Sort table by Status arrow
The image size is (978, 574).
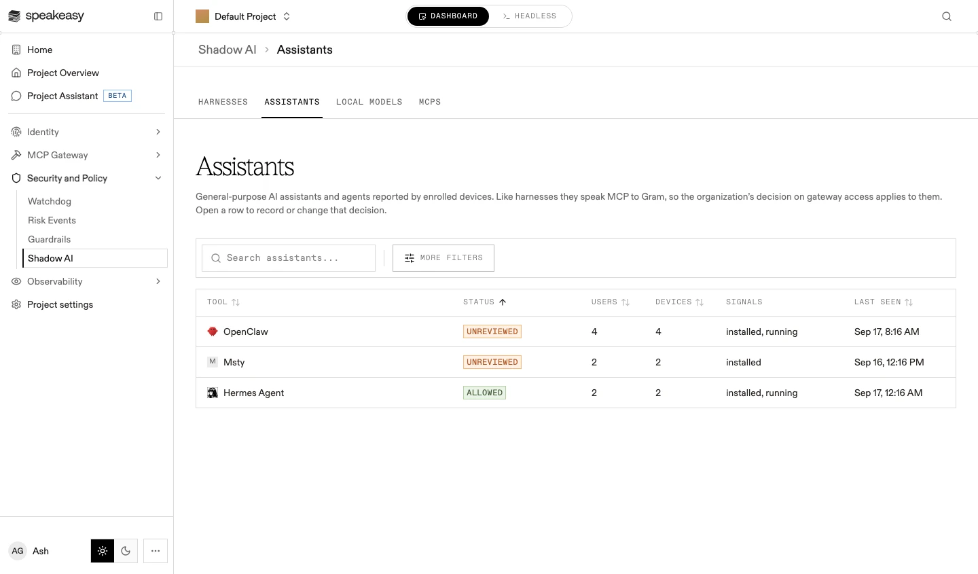503,302
